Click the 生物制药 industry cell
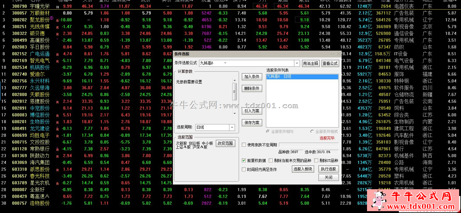Viewport: 461px width, 213px height. pos(404,122)
